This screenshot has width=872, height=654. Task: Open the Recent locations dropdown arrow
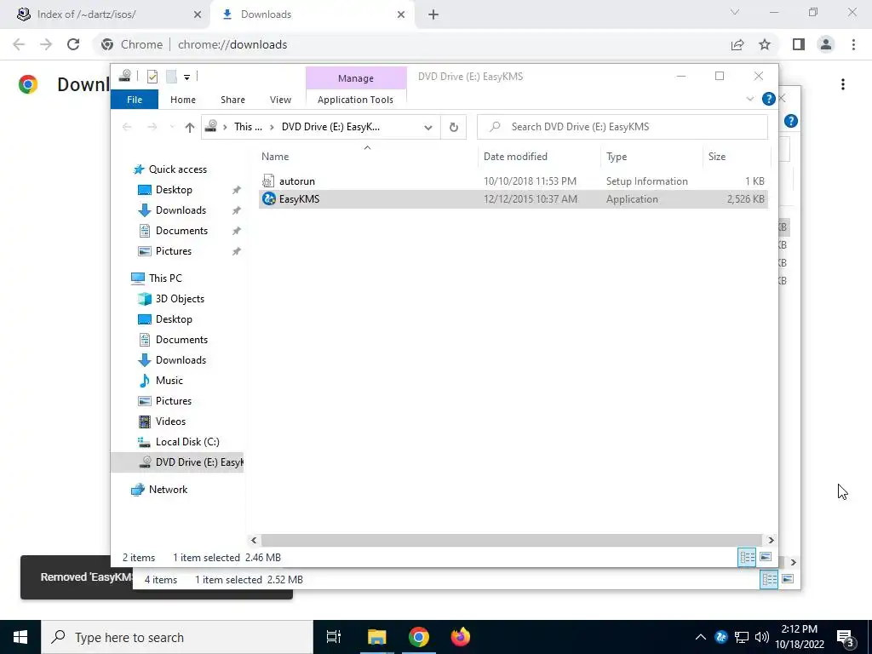pos(172,128)
